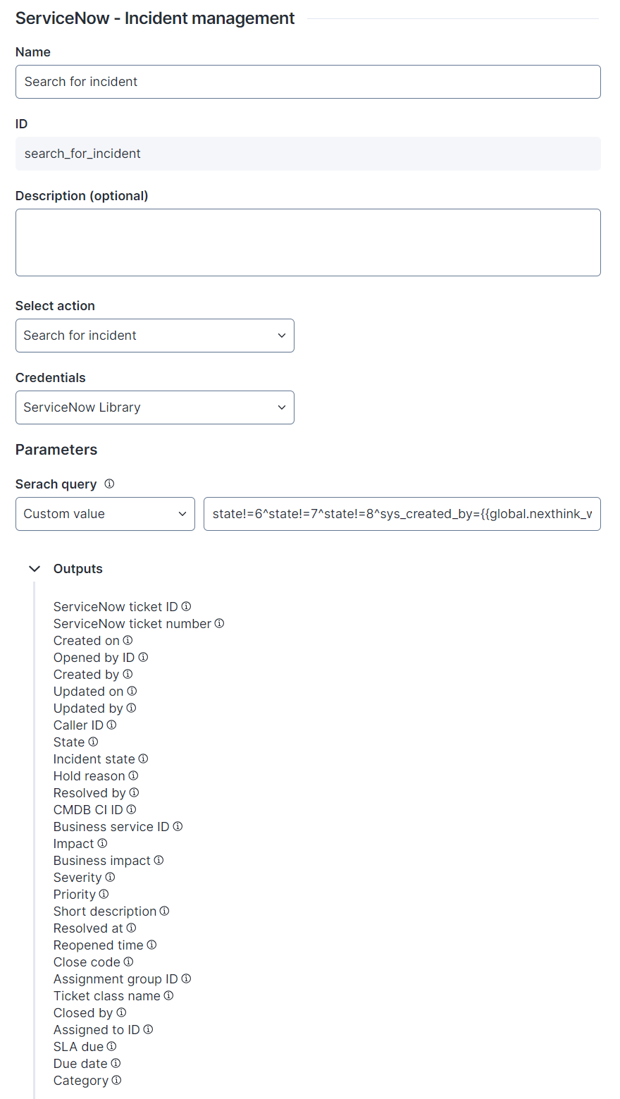Click info icon beside SLA due

pyautogui.click(x=111, y=1046)
